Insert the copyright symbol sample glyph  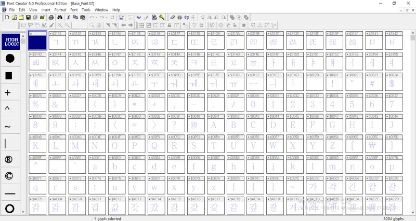[x=9, y=176]
